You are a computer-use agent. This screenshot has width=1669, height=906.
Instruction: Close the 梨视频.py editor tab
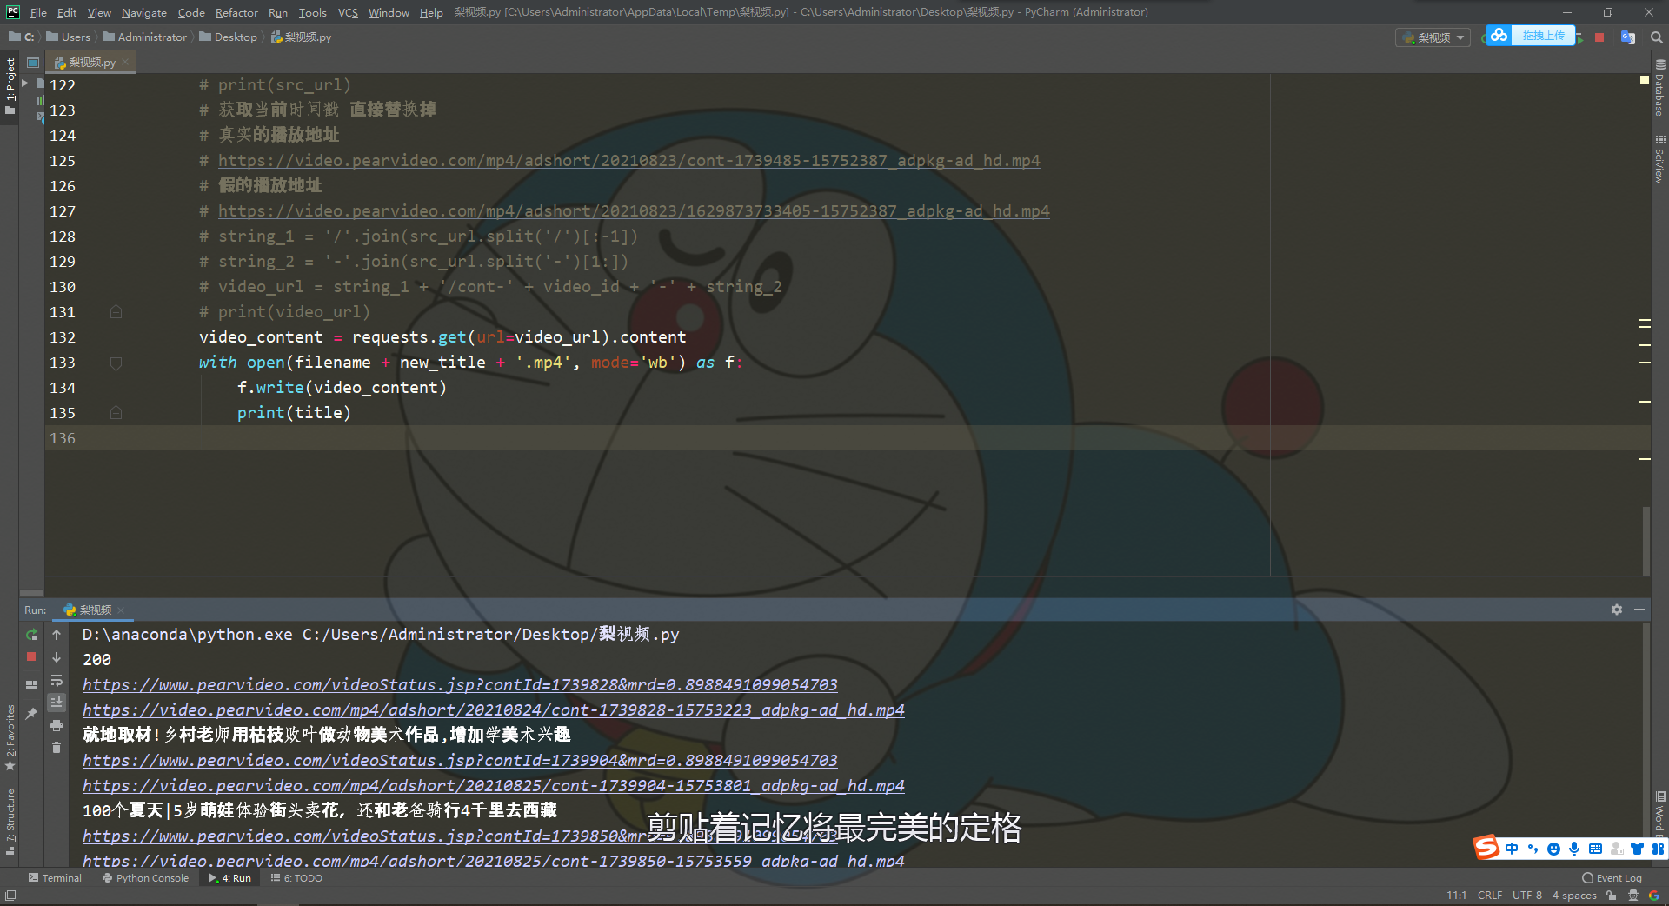125,63
